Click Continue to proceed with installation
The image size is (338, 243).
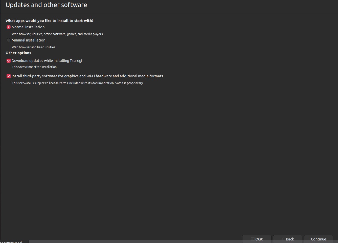coord(318,239)
